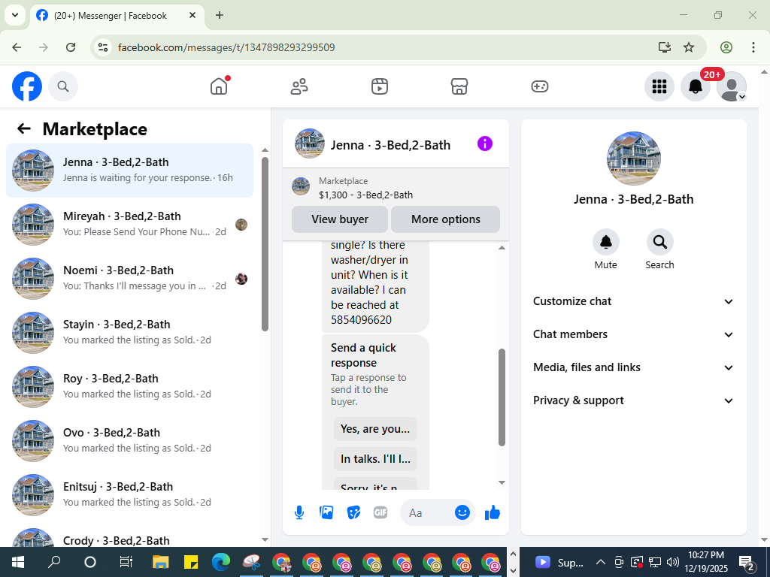Image resolution: width=770 pixels, height=577 pixels.
Task: Close the Messenger | Facebook tab
Action: [192, 15]
